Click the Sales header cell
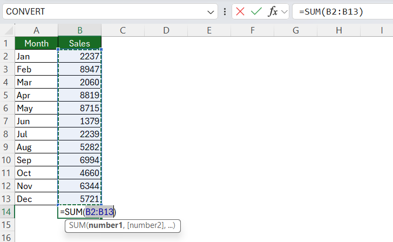This screenshot has height=242, width=393. tap(80, 43)
